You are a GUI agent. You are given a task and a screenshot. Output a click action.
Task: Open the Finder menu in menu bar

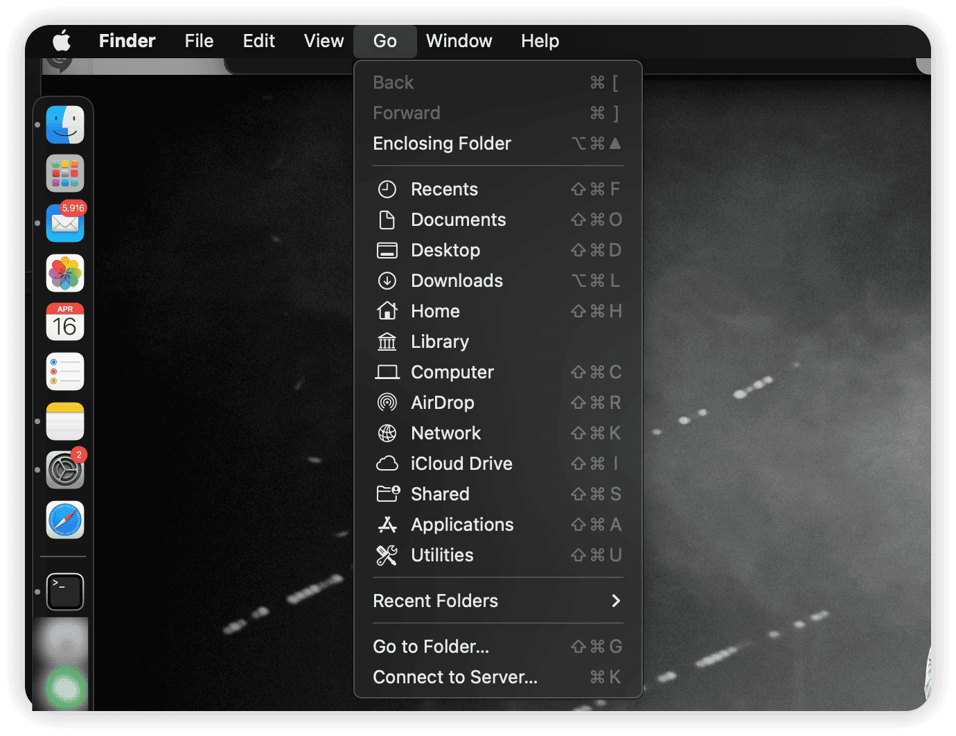[x=127, y=41]
